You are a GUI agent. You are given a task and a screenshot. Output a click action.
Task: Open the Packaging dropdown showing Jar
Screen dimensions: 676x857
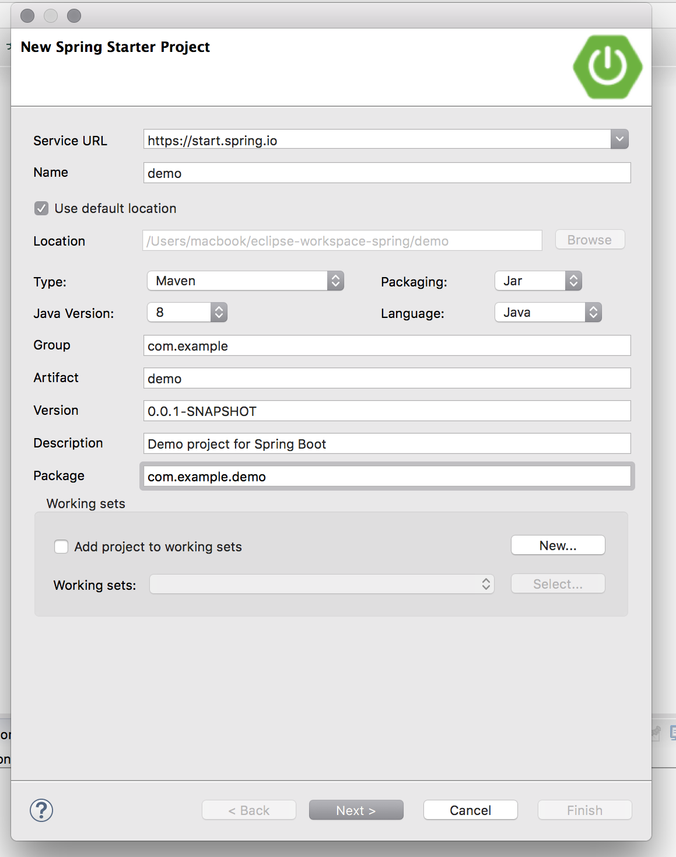pos(538,281)
